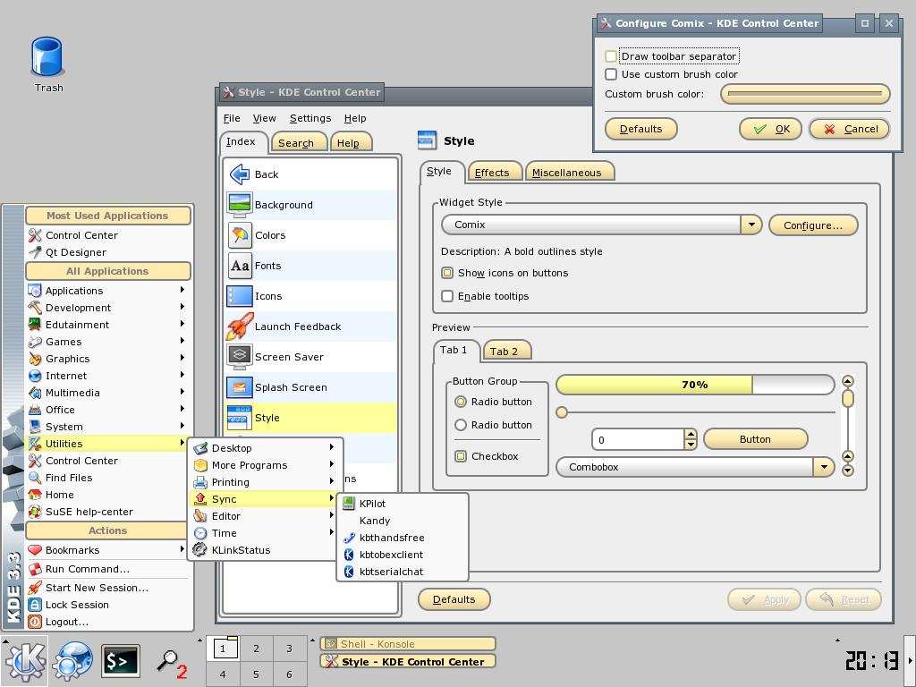
Task: Expand the Bookmarks submenu in the K menu
Action: [108, 550]
